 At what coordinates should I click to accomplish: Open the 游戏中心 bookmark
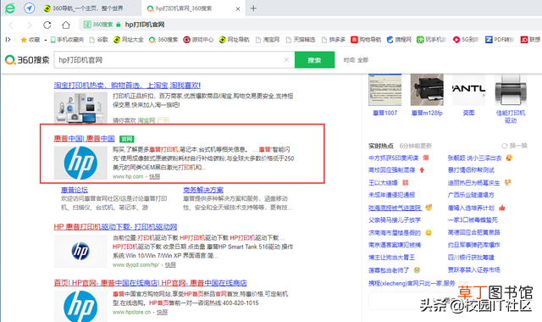pyautogui.click(x=198, y=40)
